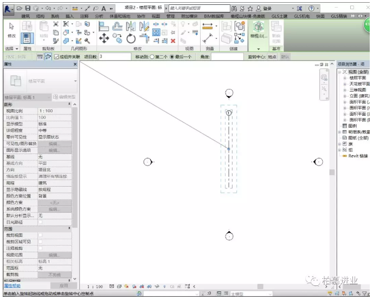Expand the 视图 (全部) tree node
The image size is (373, 300).
pos(339,72)
